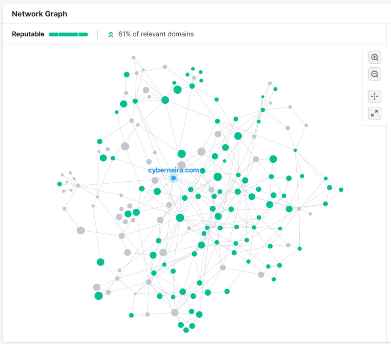Click the cybernaira.com domain label

173,170
